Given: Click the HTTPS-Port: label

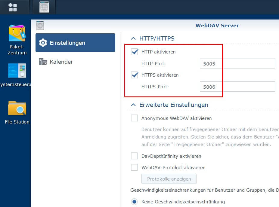Looking at the screenshot, I should click(155, 87).
